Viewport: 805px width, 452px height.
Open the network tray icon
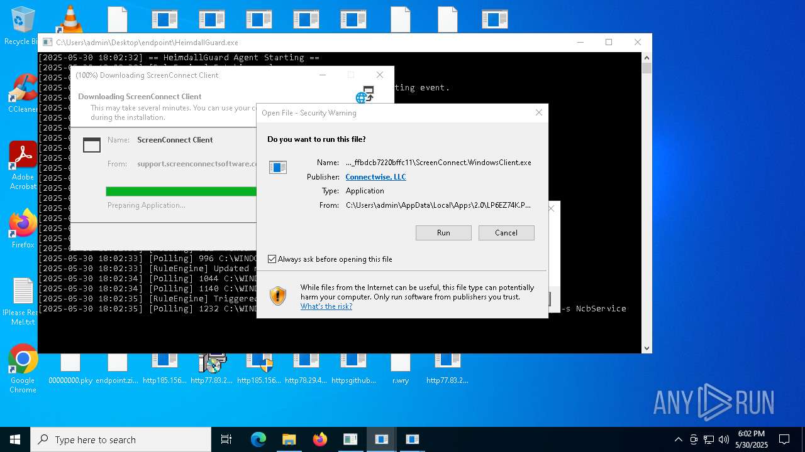(709, 439)
